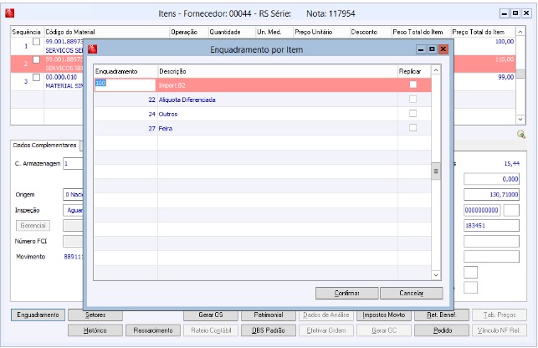538x348 pixels.
Task: Click the Descrição column header
Action: click(x=278, y=71)
